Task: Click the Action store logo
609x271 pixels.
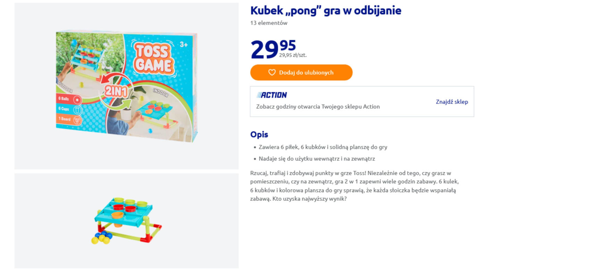Action: tap(272, 95)
